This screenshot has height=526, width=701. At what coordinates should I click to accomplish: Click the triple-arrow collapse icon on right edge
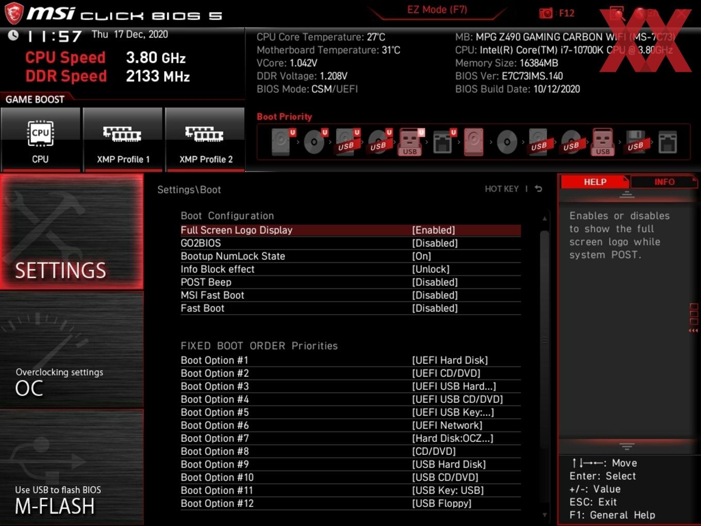(693, 331)
